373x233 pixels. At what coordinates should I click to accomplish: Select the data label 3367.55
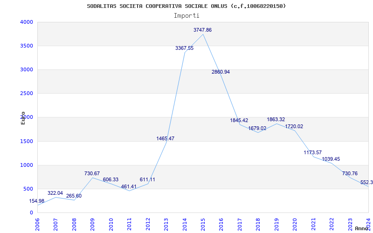click(184, 48)
